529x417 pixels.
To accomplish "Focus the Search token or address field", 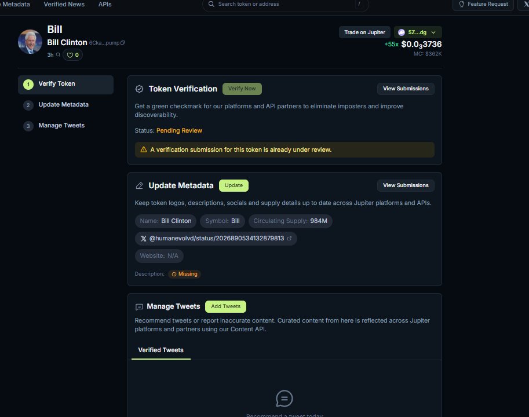I will click(x=286, y=4).
